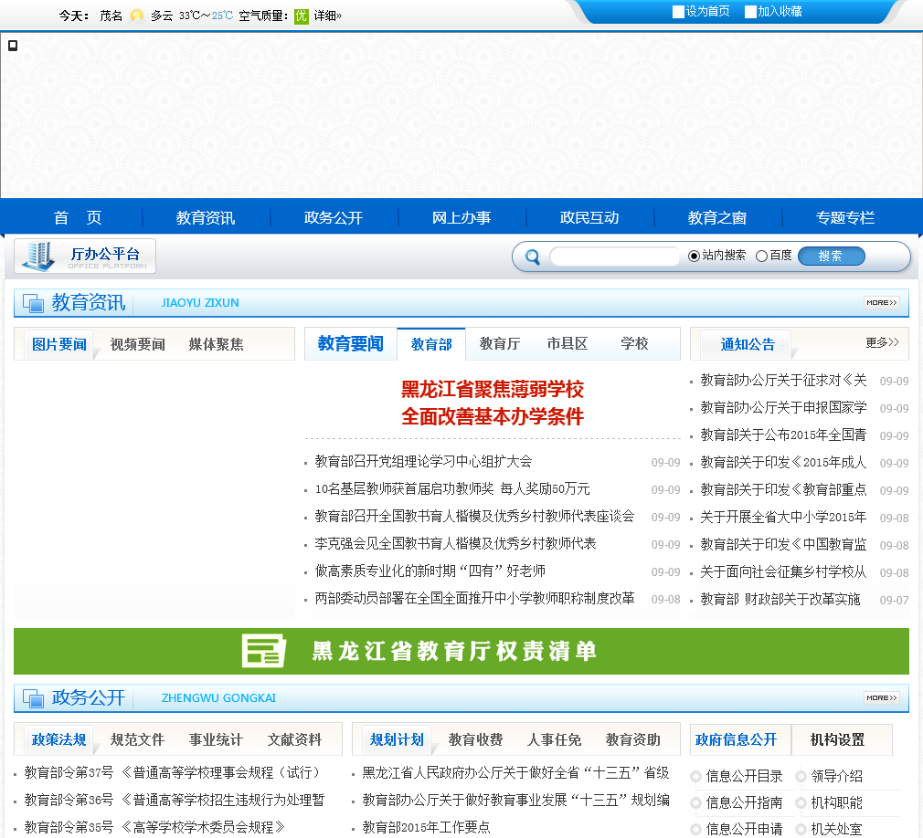923x838 pixels.
Task: Click the document icon on green banner
Action: (x=264, y=651)
